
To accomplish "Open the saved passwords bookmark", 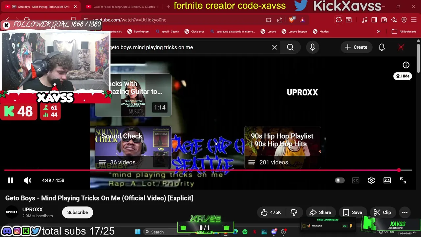I will [232, 32].
